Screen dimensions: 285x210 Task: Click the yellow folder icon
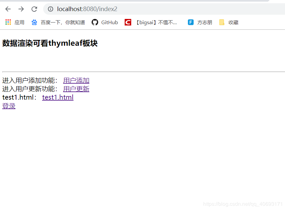click(x=222, y=22)
